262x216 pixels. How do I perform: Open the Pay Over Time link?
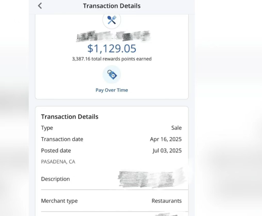click(112, 90)
